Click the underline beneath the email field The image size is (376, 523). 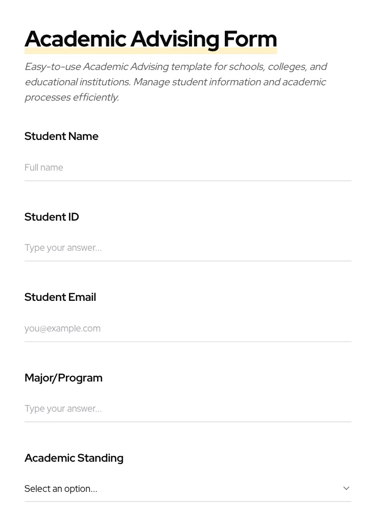(188, 342)
